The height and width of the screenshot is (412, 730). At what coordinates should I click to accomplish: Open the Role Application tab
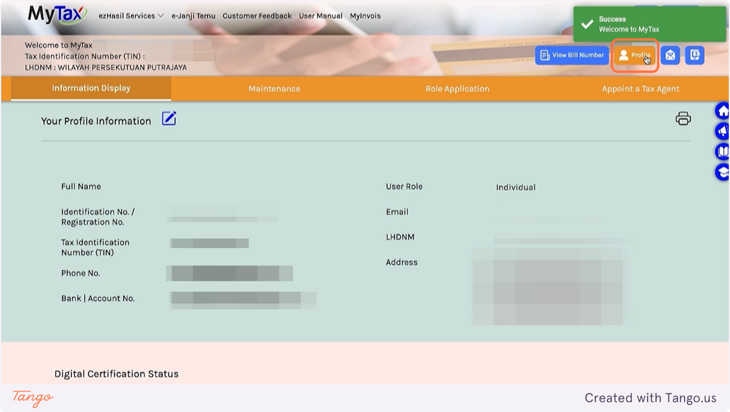tap(457, 89)
